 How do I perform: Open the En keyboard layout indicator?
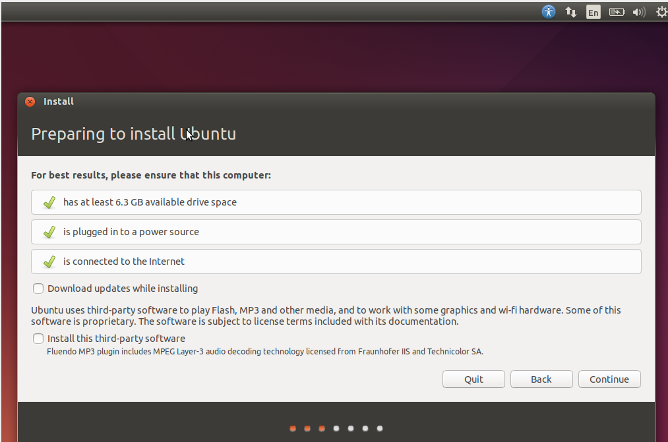coord(593,12)
